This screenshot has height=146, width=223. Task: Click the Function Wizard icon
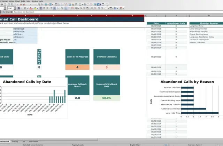4,12
